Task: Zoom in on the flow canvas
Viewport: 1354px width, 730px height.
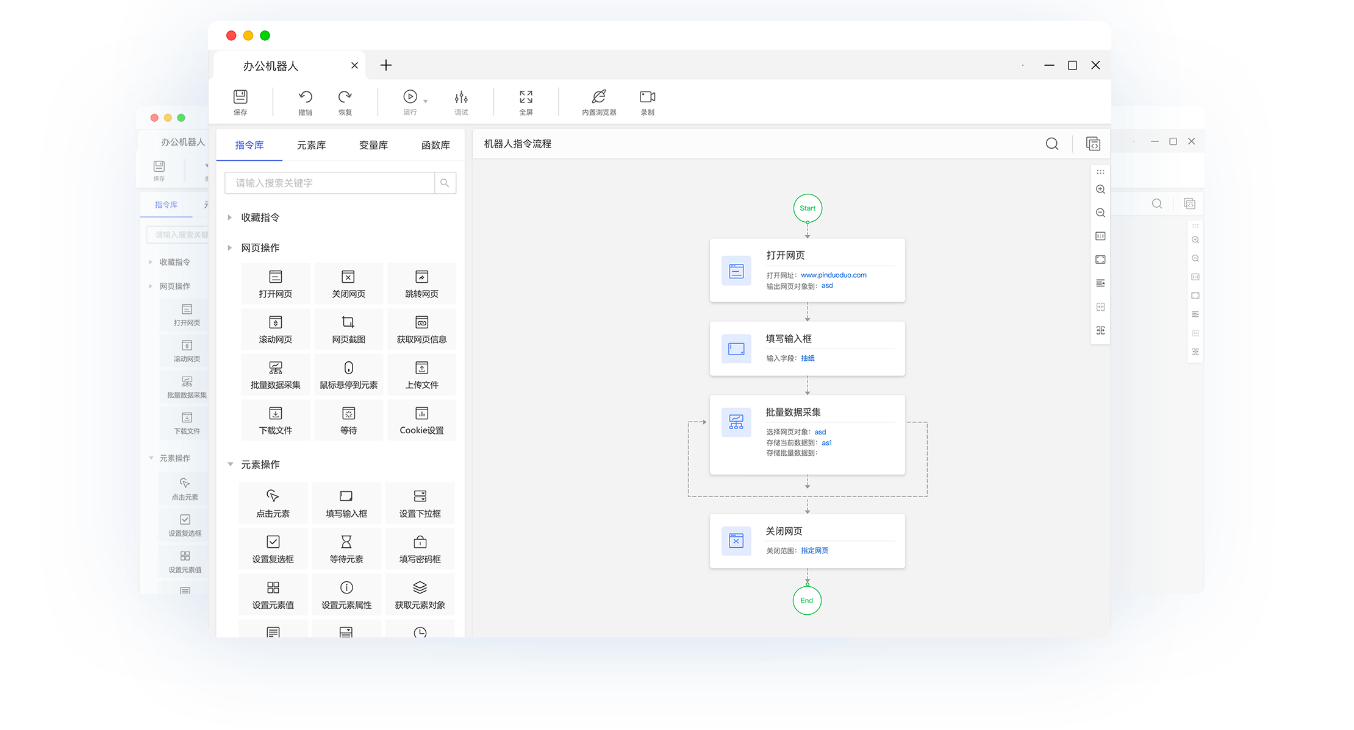Action: point(1100,190)
